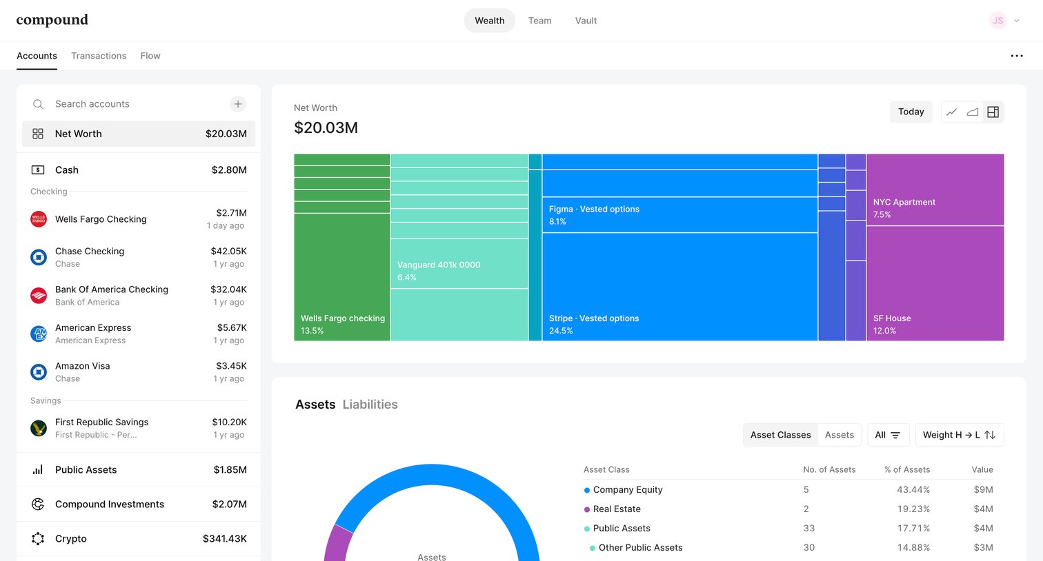Open the Today date range selector
This screenshot has height=561, width=1043.
click(911, 112)
